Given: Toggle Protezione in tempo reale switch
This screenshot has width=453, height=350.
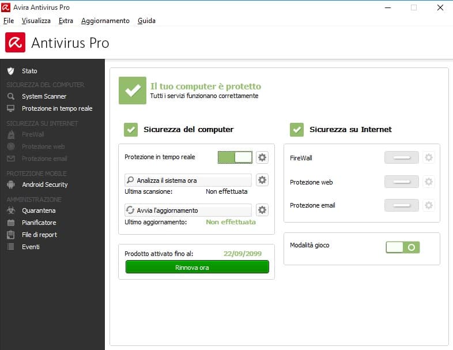Looking at the screenshot, I should (x=235, y=157).
